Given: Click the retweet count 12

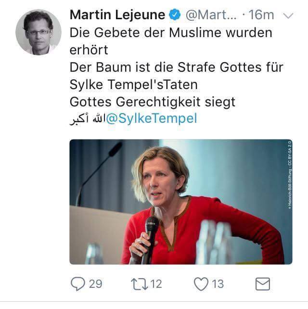Looking at the screenshot, I should [156, 284].
